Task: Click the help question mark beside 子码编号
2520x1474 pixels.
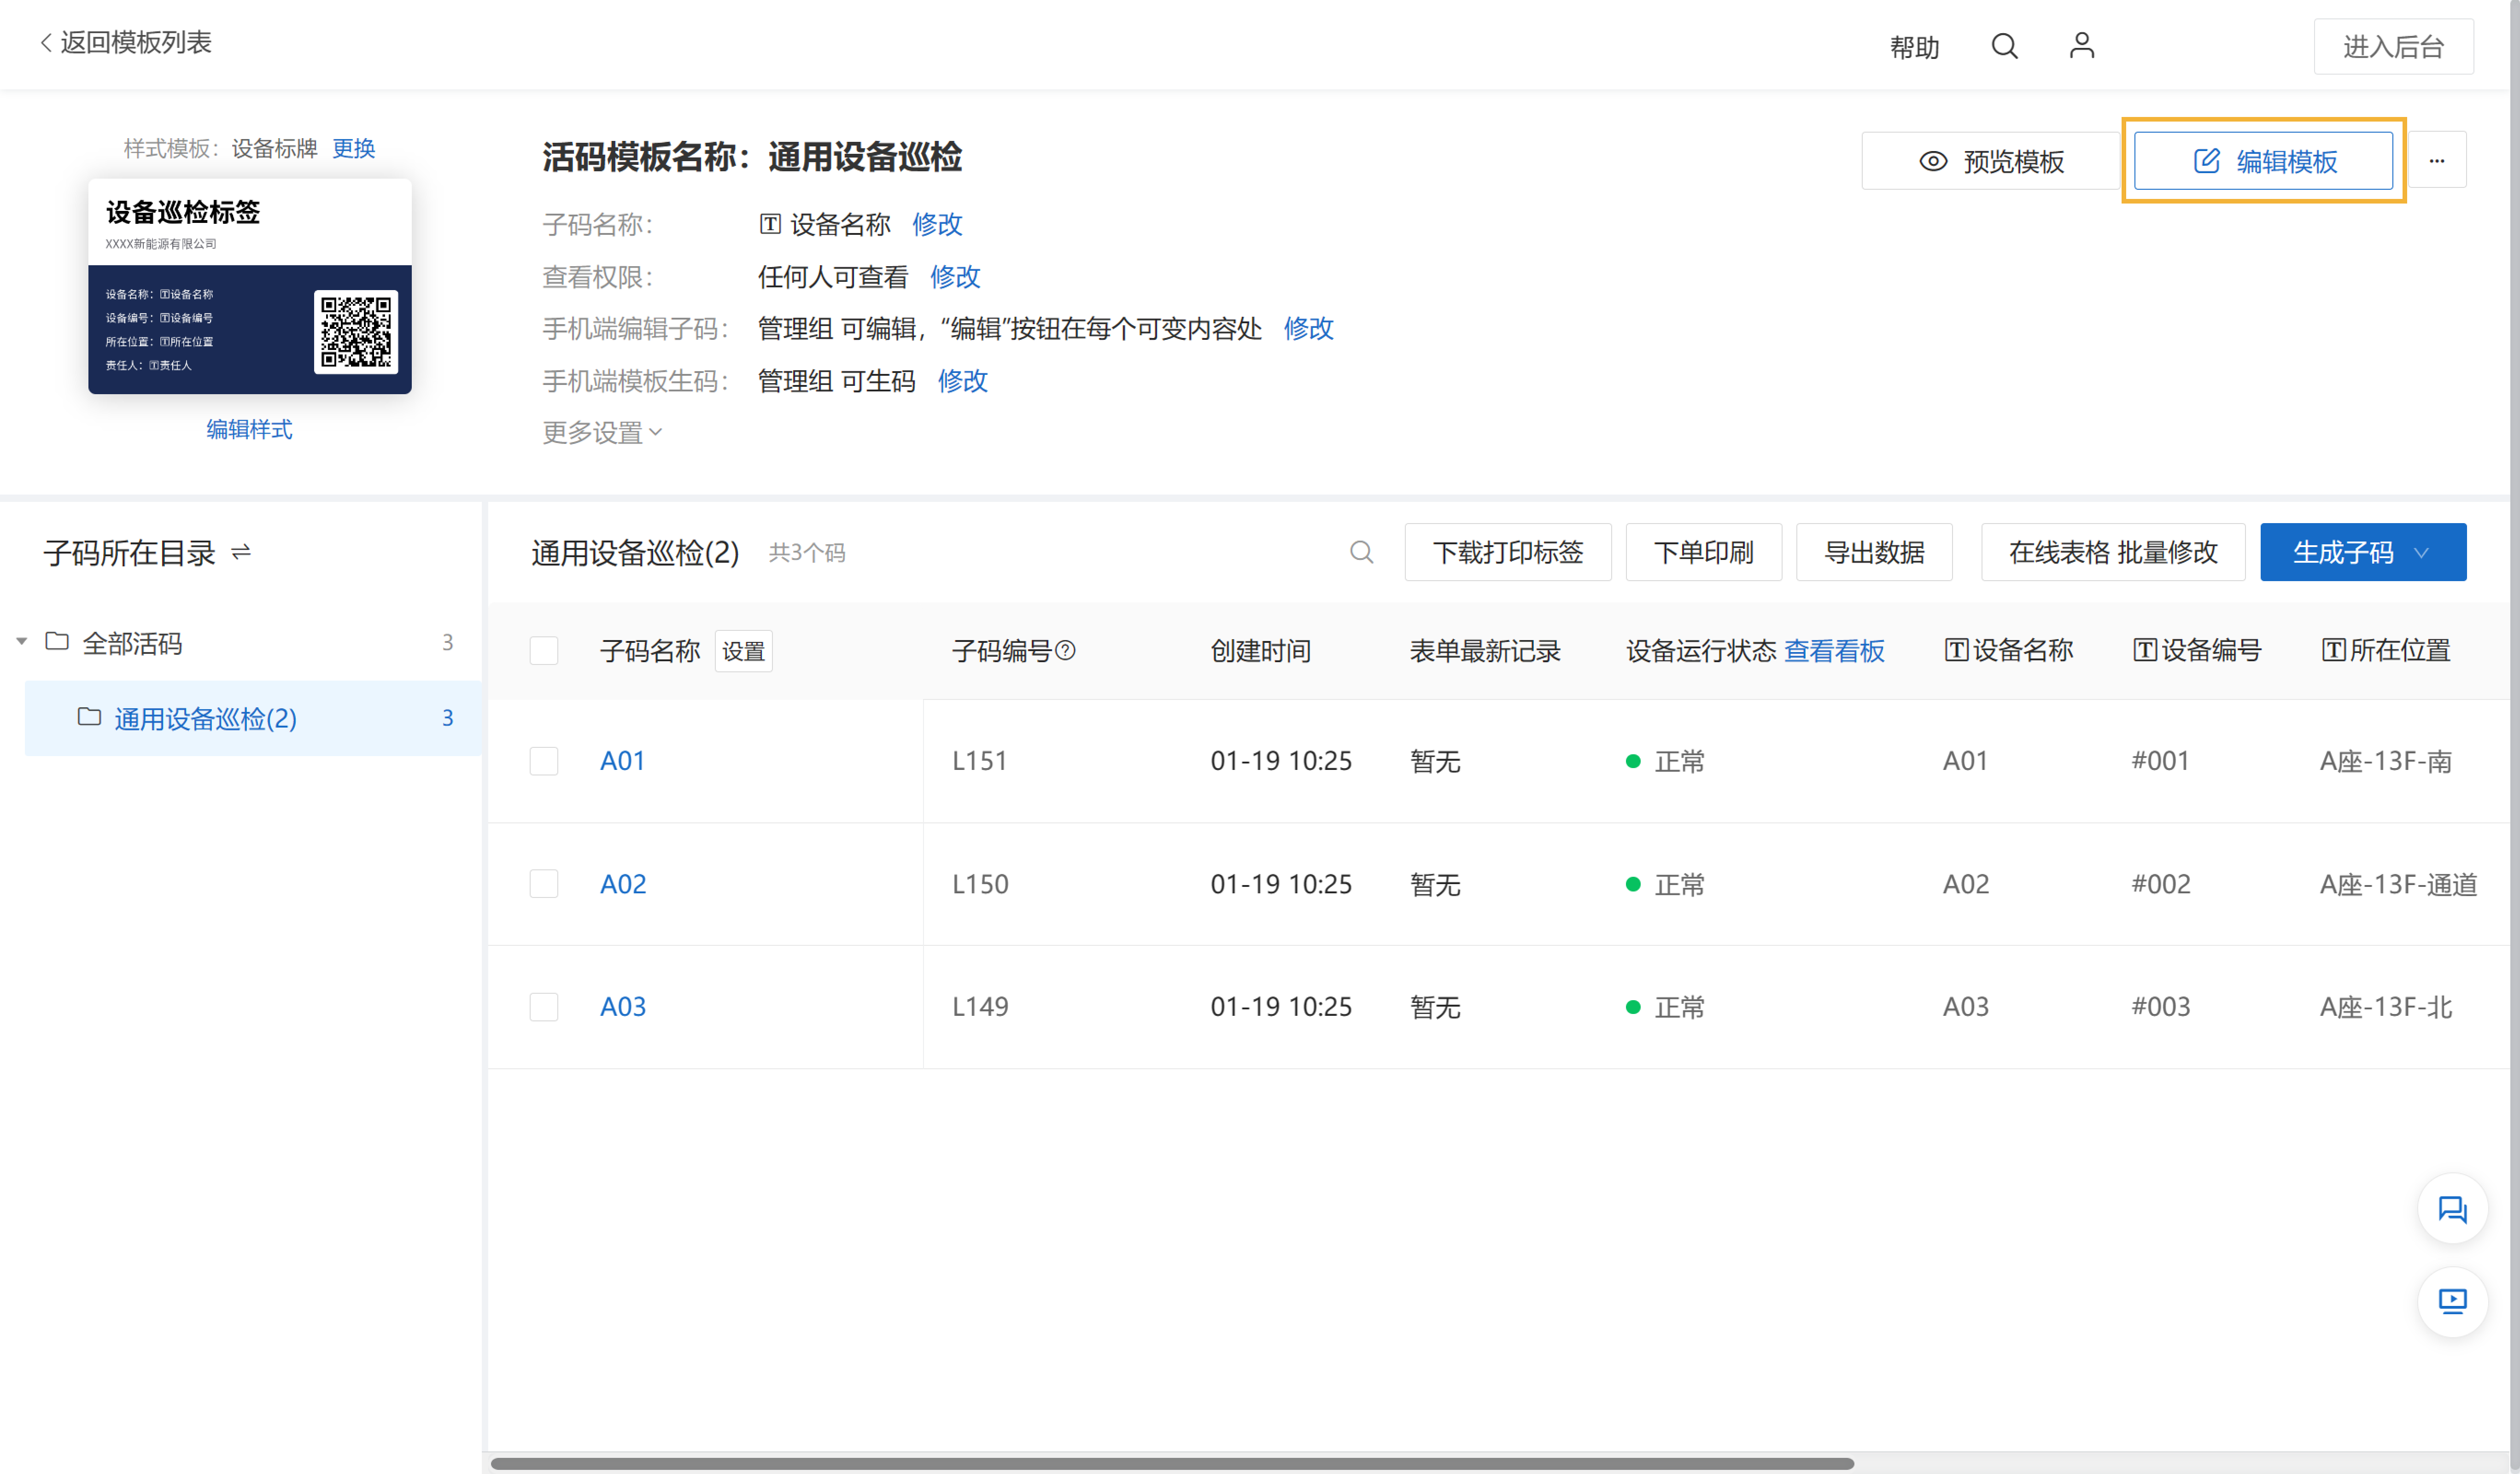Action: [1066, 651]
